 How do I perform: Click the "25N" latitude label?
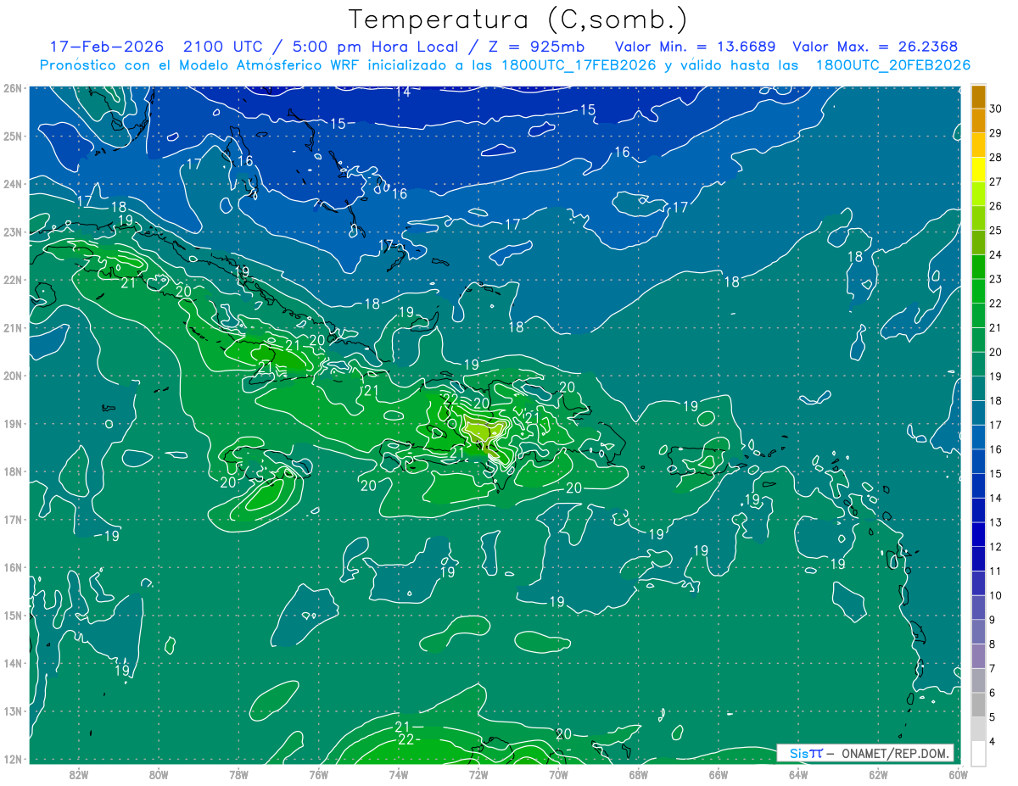click(13, 136)
